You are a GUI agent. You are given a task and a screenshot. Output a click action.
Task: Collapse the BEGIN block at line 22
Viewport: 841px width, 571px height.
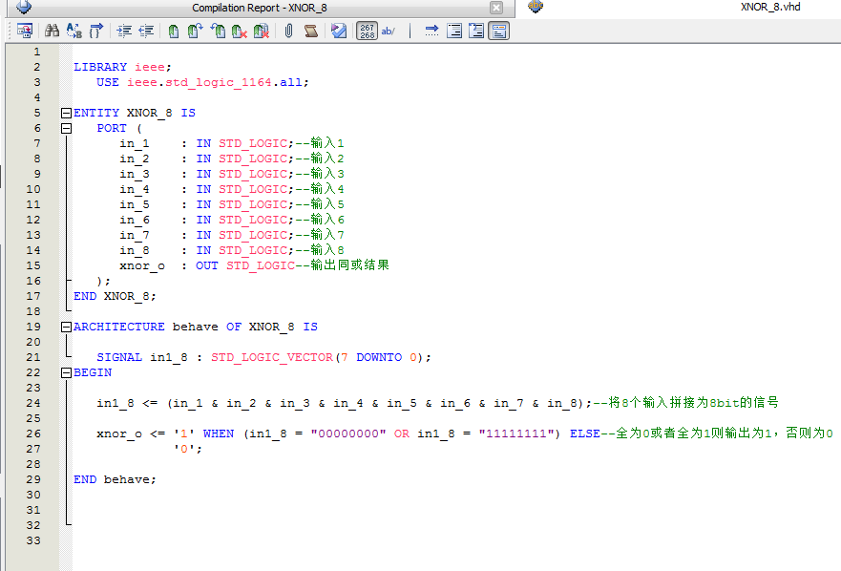[x=64, y=371]
